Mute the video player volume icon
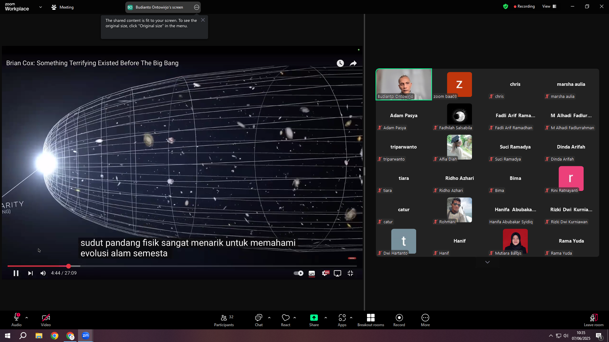609x342 pixels. (x=43, y=273)
